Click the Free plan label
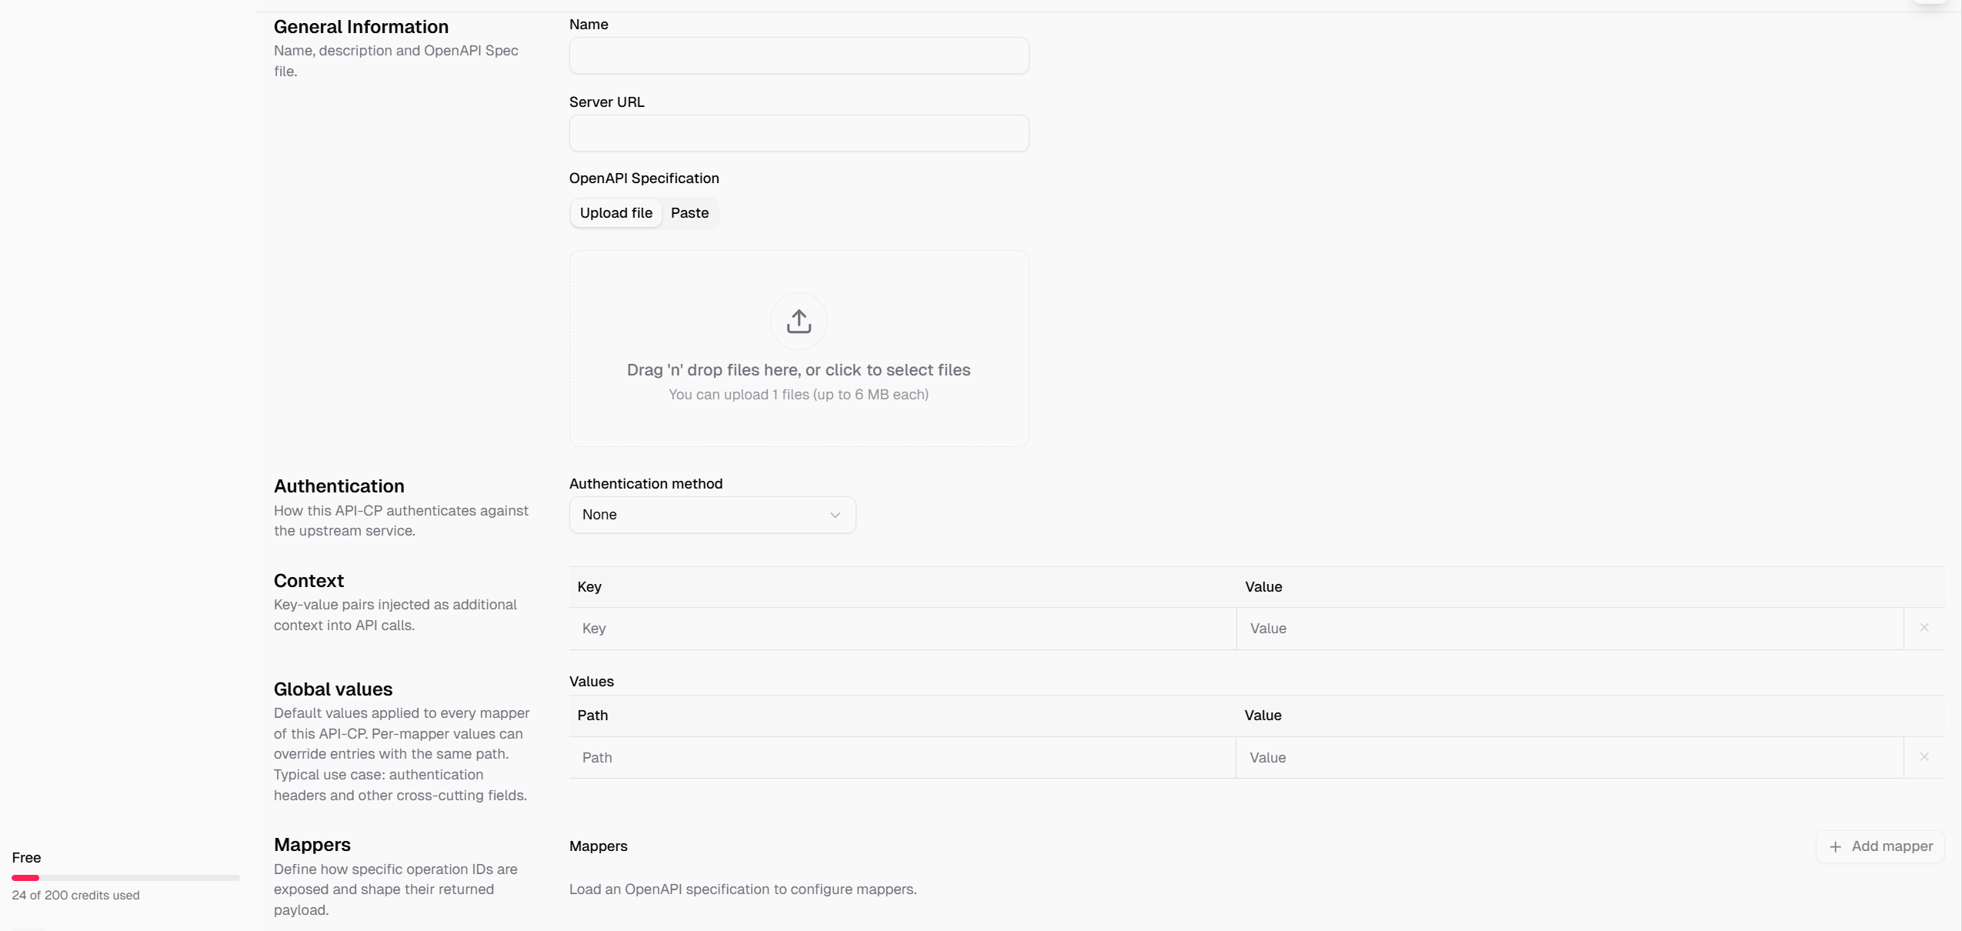This screenshot has height=931, width=1962. point(26,858)
